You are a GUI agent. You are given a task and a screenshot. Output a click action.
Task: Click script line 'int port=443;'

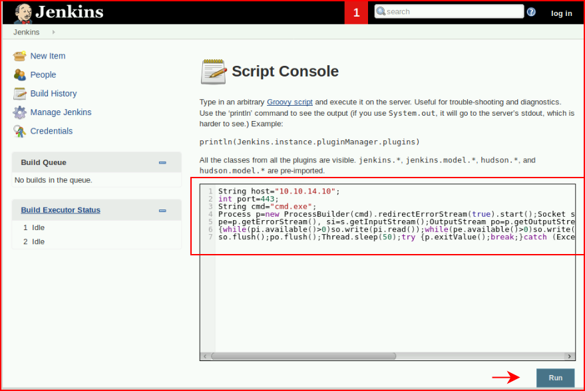(x=248, y=199)
